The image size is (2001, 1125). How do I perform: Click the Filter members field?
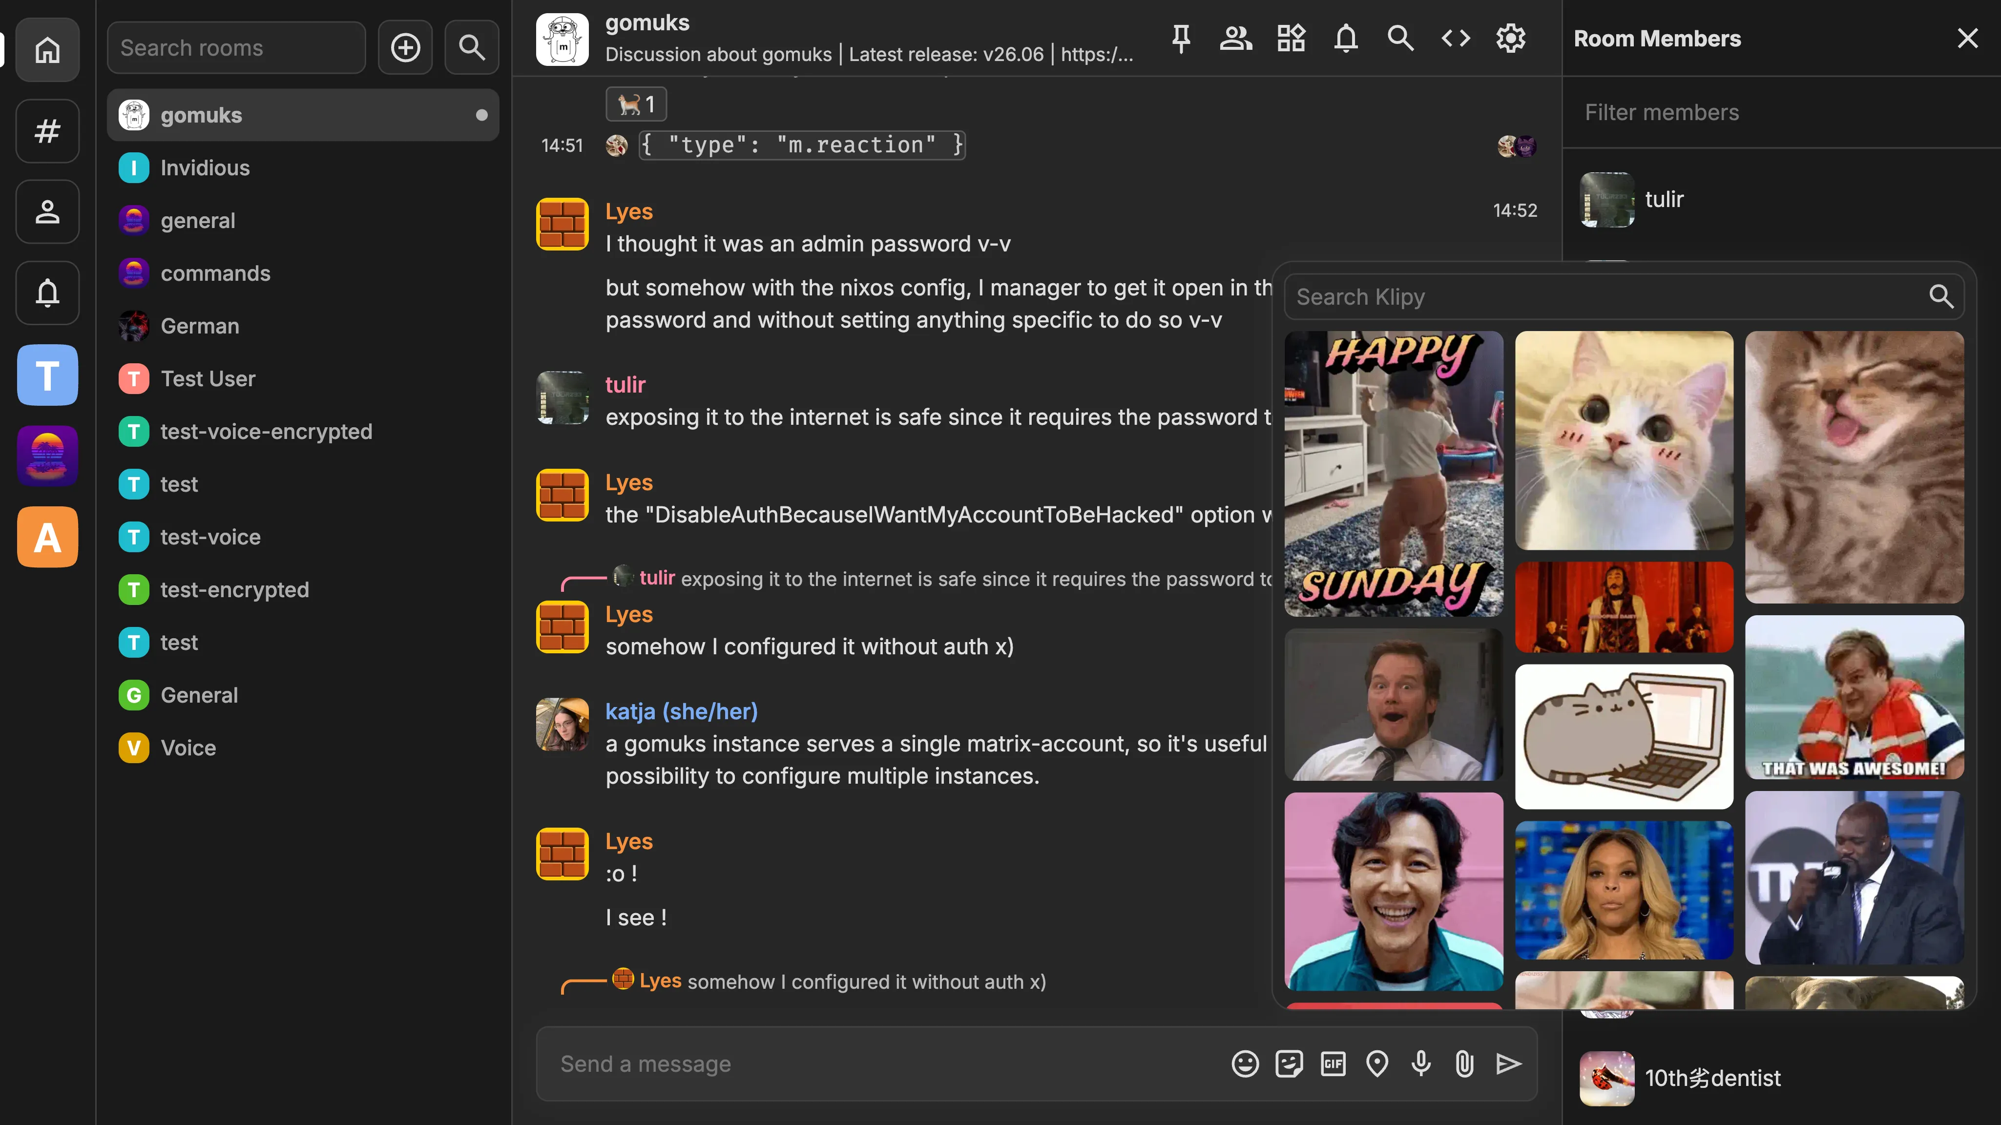tap(1780, 113)
